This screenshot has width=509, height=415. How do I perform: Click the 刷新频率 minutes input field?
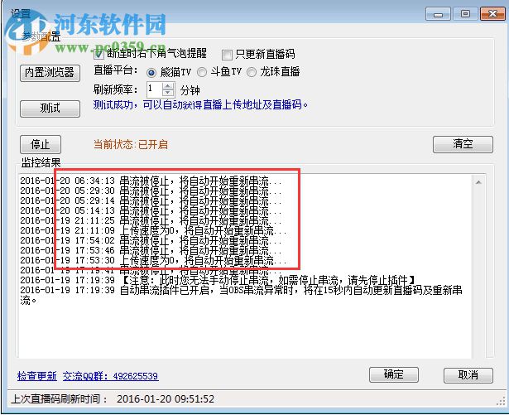click(155, 89)
